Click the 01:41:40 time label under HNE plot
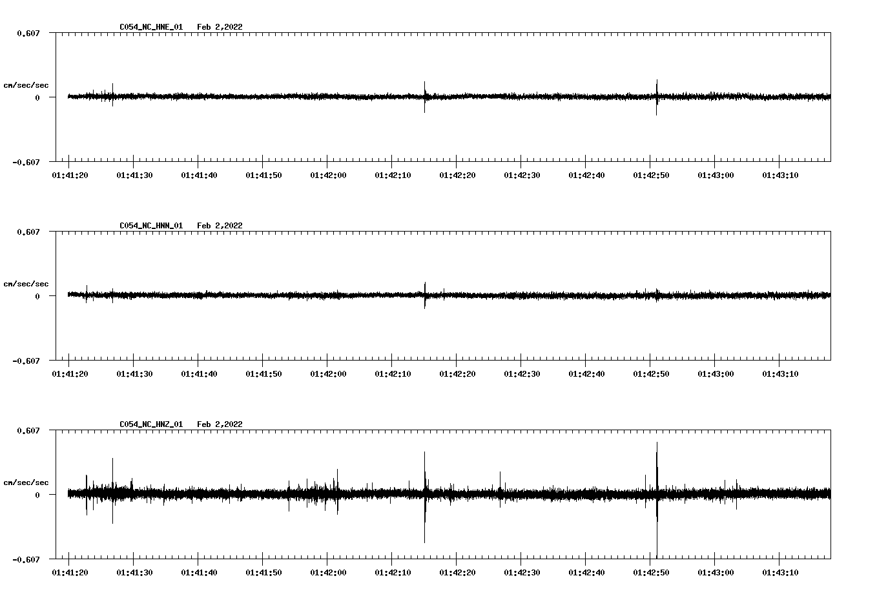This screenshot has height=596, width=877. 199,175
